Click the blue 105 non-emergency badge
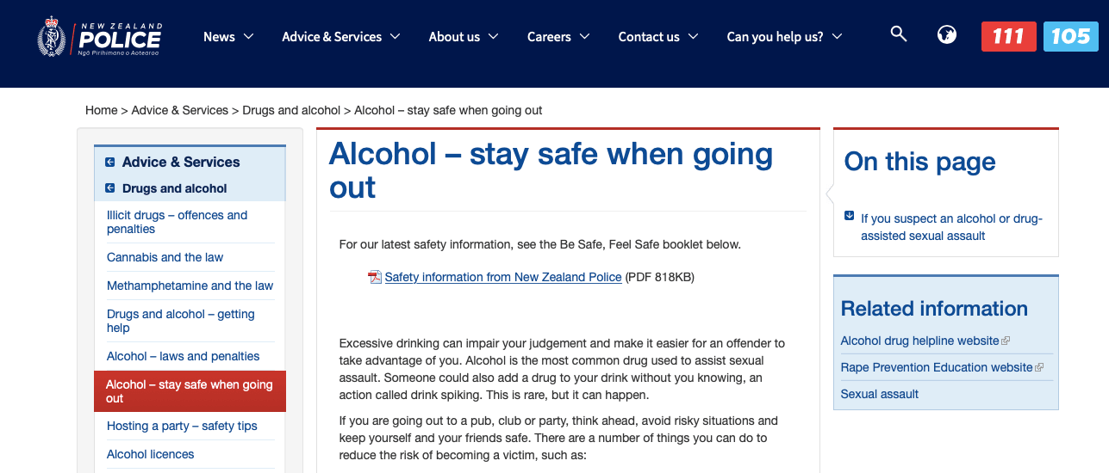This screenshot has width=1109, height=473. click(1070, 36)
